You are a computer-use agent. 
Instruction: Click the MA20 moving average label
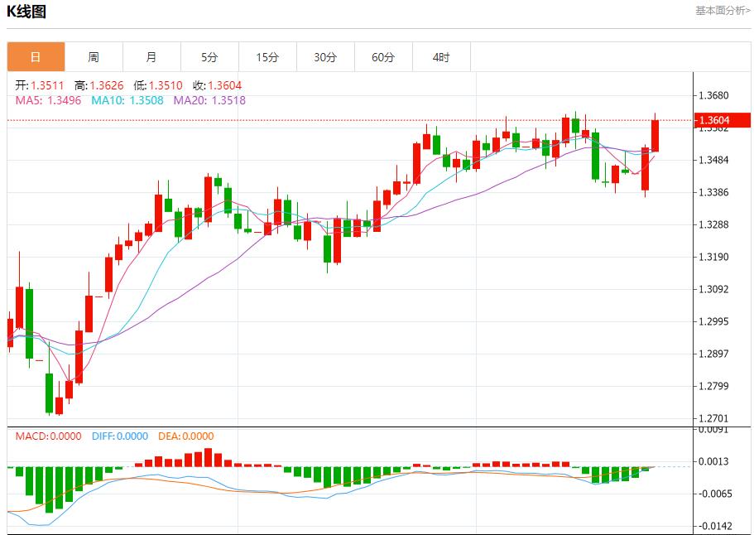coord(209,100)
